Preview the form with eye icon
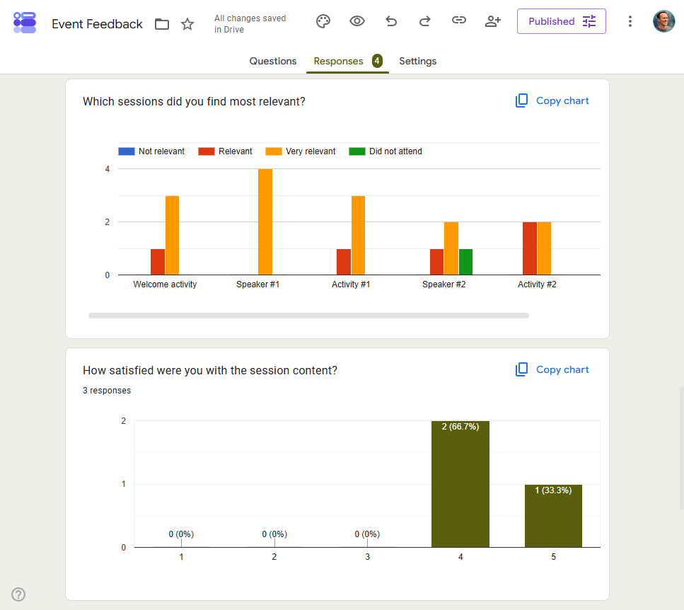The height and width of the screenshot is (610, 684). point(357,21)
